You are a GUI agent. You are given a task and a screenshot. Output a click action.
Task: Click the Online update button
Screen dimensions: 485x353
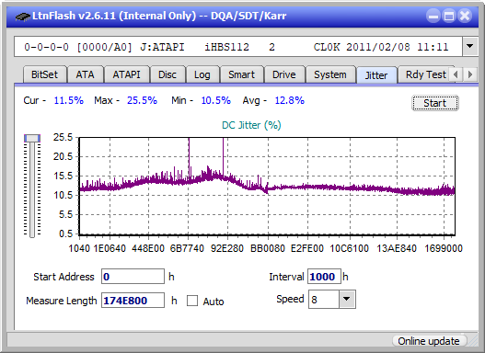click(429, 341)
